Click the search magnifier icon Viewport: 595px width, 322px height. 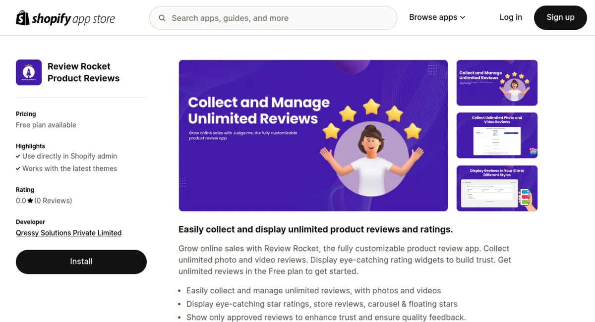coord(162,18)
